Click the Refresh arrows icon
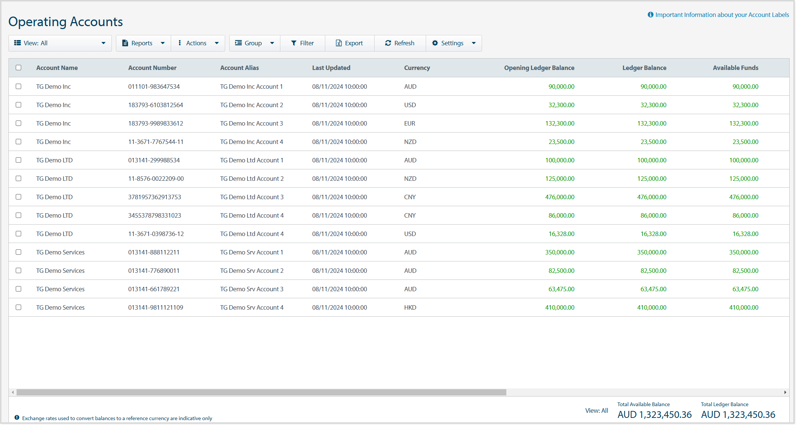Image resolution: width=797 pixels, height=426 pixels. point(388,43)
